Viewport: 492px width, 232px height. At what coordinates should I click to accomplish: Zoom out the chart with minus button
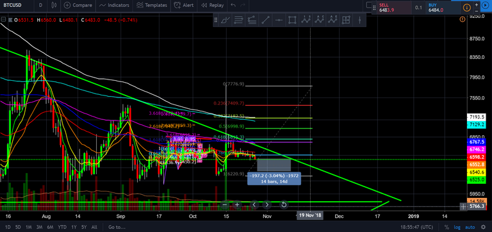225,204
